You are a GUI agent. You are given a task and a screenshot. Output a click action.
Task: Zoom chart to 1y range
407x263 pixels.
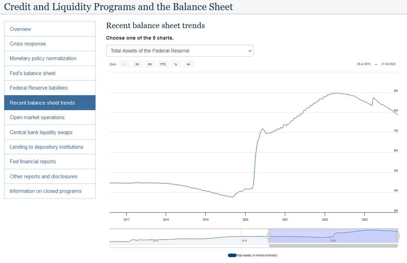[176, 64]
